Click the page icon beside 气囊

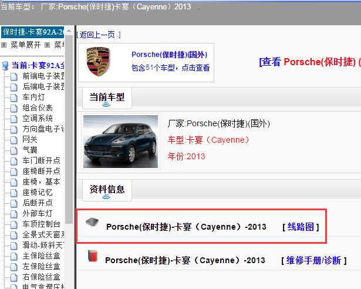tap(14, 151)
